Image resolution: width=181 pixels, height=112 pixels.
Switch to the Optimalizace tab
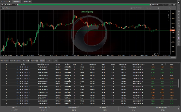click(27, 2)
